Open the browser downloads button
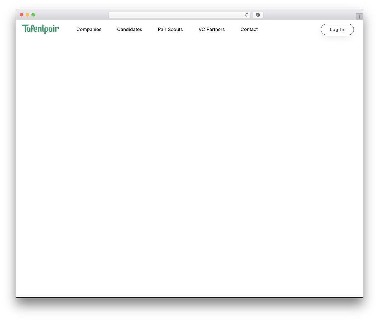 pos(258,15)
